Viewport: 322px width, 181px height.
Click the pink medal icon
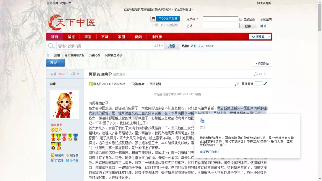click(x=64, y=137)
